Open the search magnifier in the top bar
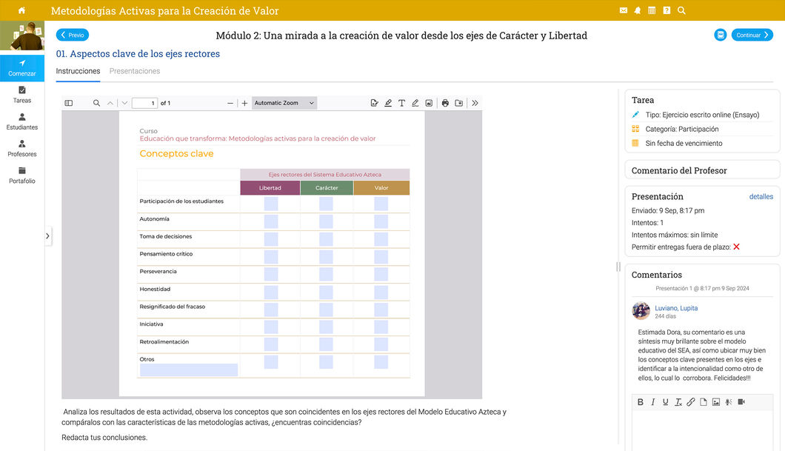 681,10
